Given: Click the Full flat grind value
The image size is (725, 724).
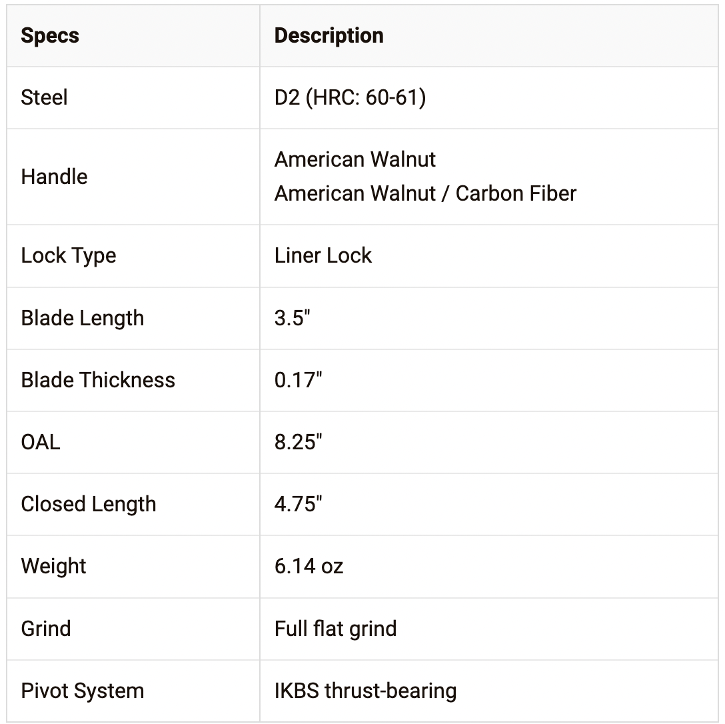Looking at the screenshot, I should tap(335, 629).
